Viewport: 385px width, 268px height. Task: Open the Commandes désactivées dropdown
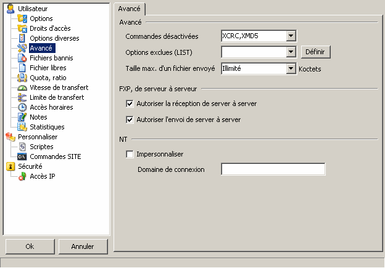[x=292, y=36]
